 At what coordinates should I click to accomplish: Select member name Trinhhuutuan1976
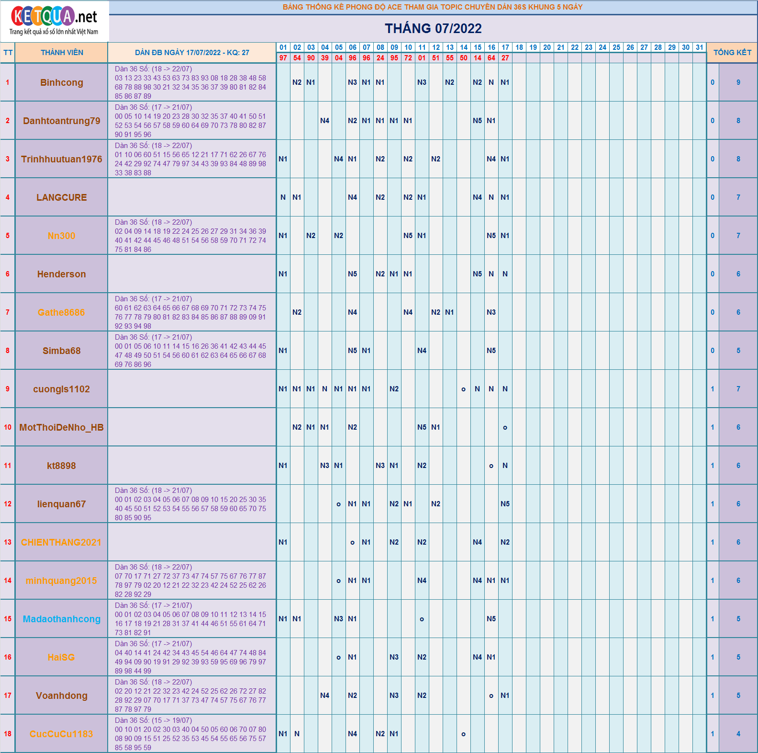click(62, 159)
